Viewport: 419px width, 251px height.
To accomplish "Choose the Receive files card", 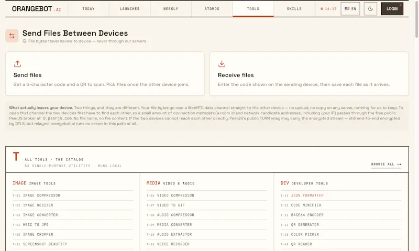I will coord(309,74).
